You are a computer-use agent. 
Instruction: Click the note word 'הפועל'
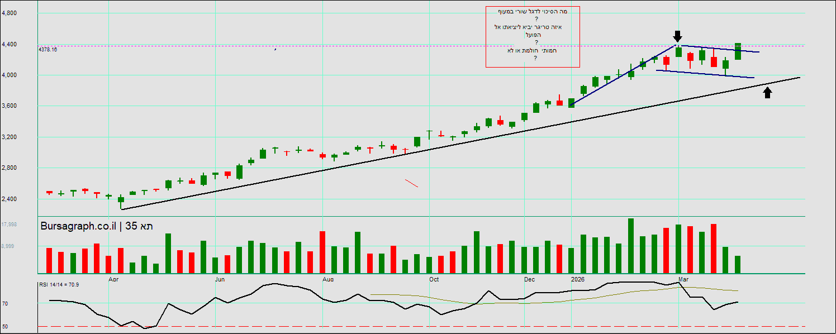pos(535,35)
